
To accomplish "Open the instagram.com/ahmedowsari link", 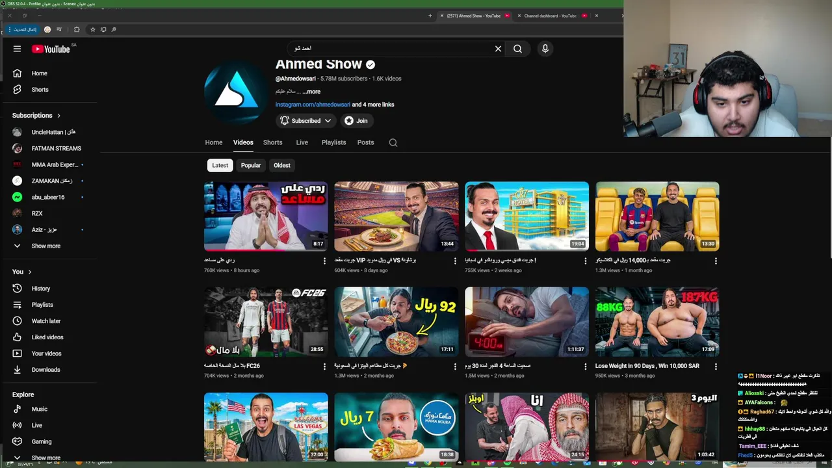I will coord(313,105).
